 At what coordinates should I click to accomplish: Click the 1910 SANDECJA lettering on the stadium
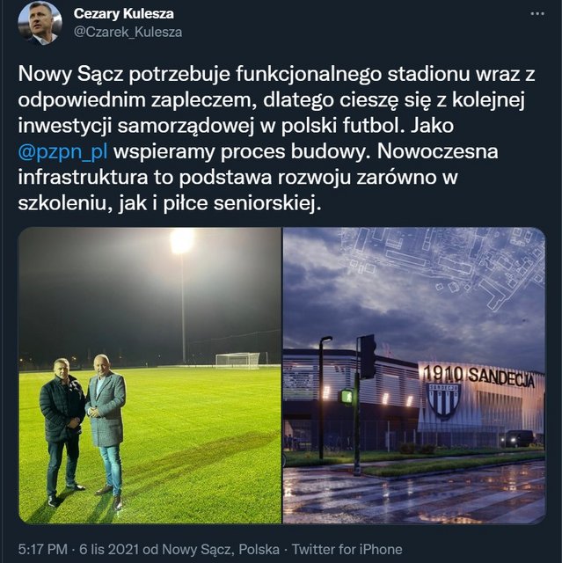point(479,377)
